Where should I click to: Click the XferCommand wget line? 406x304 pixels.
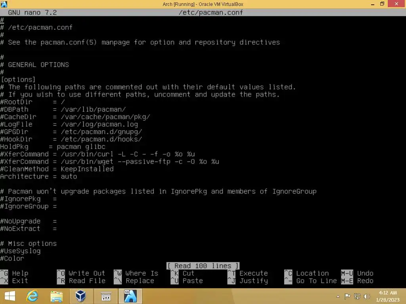[x=109, y=161]
